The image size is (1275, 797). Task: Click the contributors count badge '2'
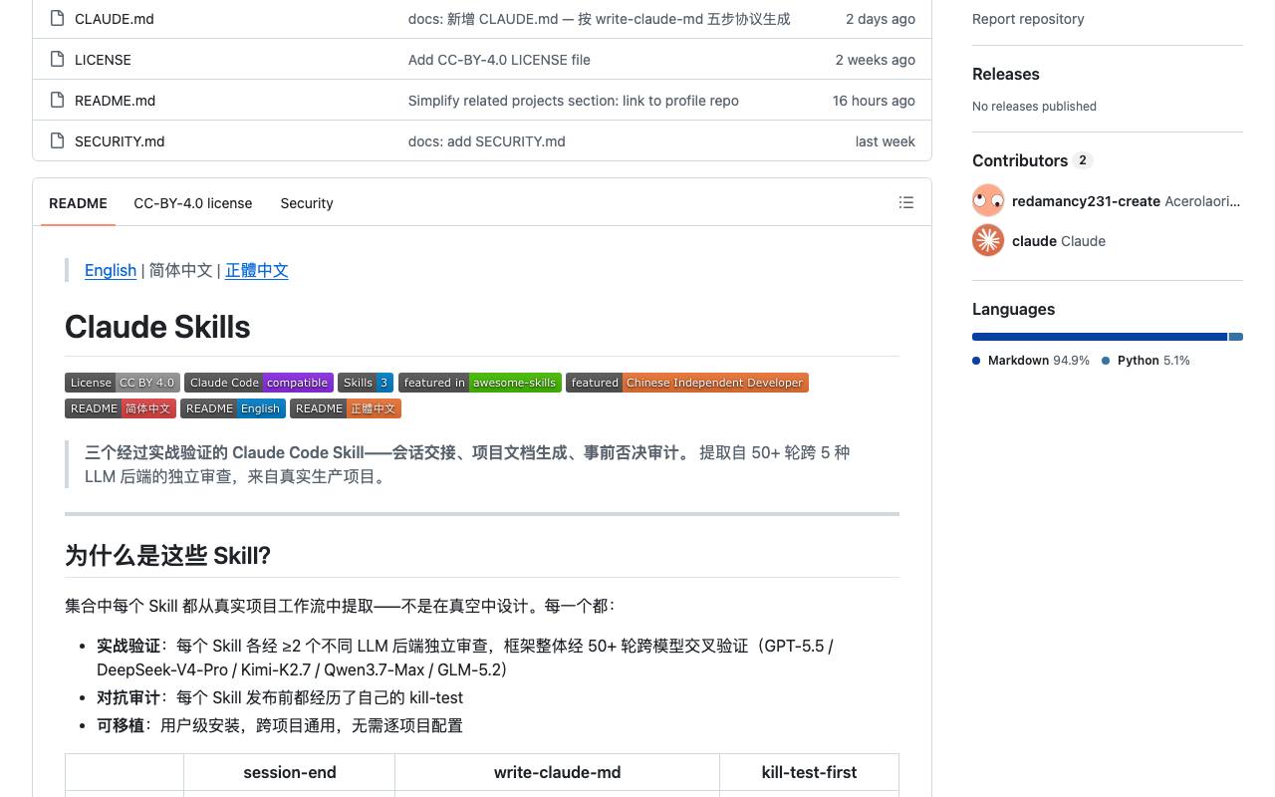click(1083, 160)
